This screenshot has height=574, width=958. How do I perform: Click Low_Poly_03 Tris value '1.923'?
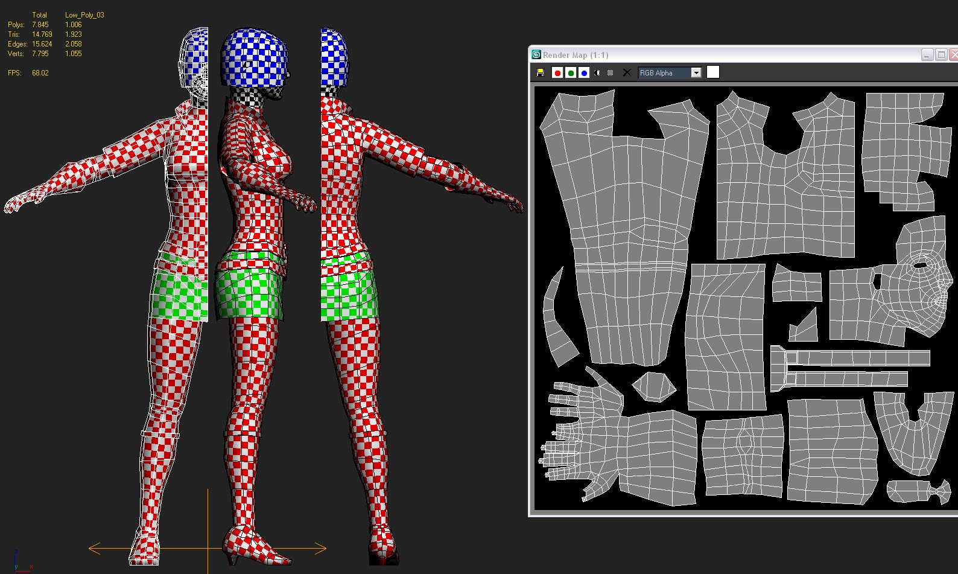click(74, 34)
